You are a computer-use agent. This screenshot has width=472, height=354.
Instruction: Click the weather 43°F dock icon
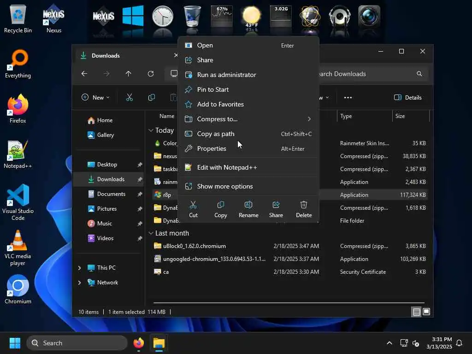[x=252, y=17]
